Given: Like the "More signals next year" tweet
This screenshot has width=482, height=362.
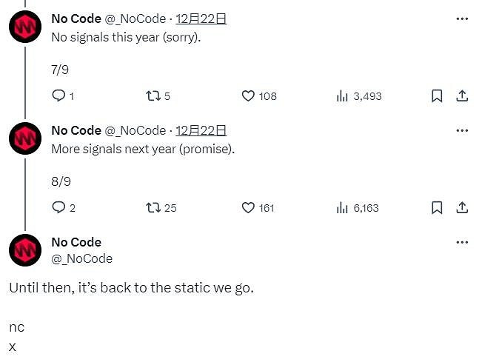Looking at the screenshot, I should pyautogui.click(x=249, y=207).
